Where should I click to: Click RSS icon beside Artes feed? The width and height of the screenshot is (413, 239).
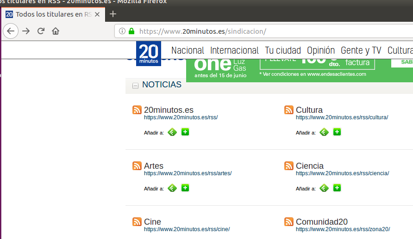pos(137,165)
